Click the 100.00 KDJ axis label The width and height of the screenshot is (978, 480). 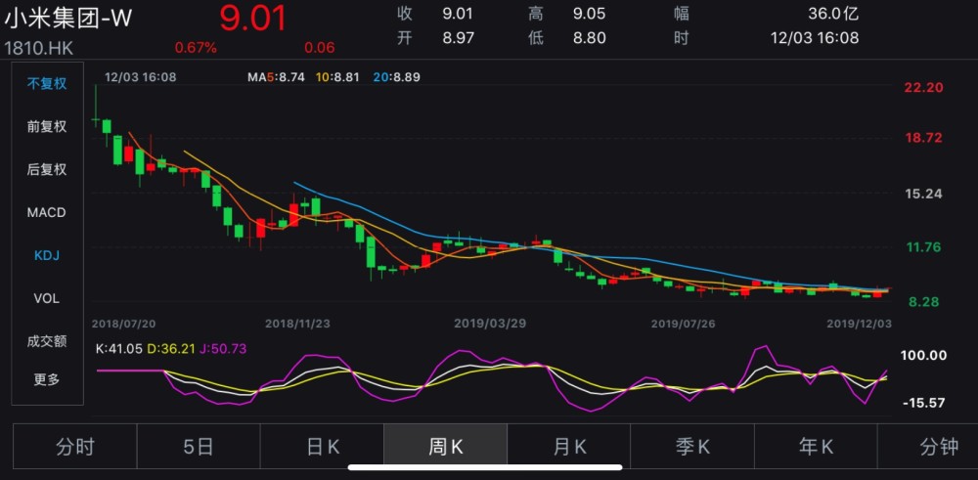(x=924, y=355)
